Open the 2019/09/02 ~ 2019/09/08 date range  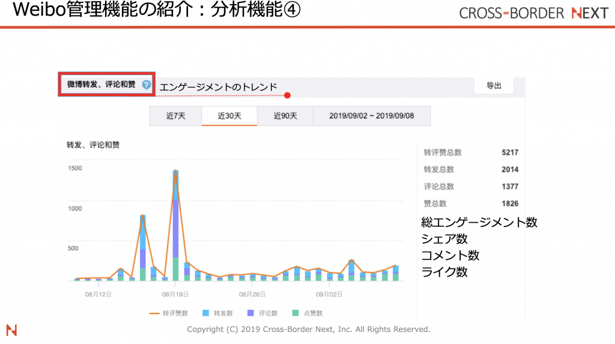click(x=372, y=116)
